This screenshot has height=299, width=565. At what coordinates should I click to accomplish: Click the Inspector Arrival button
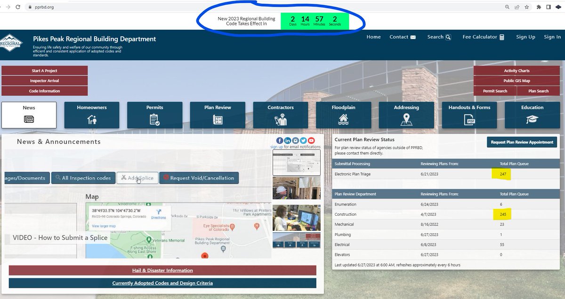pyautogui.click(x=44, y=81)
